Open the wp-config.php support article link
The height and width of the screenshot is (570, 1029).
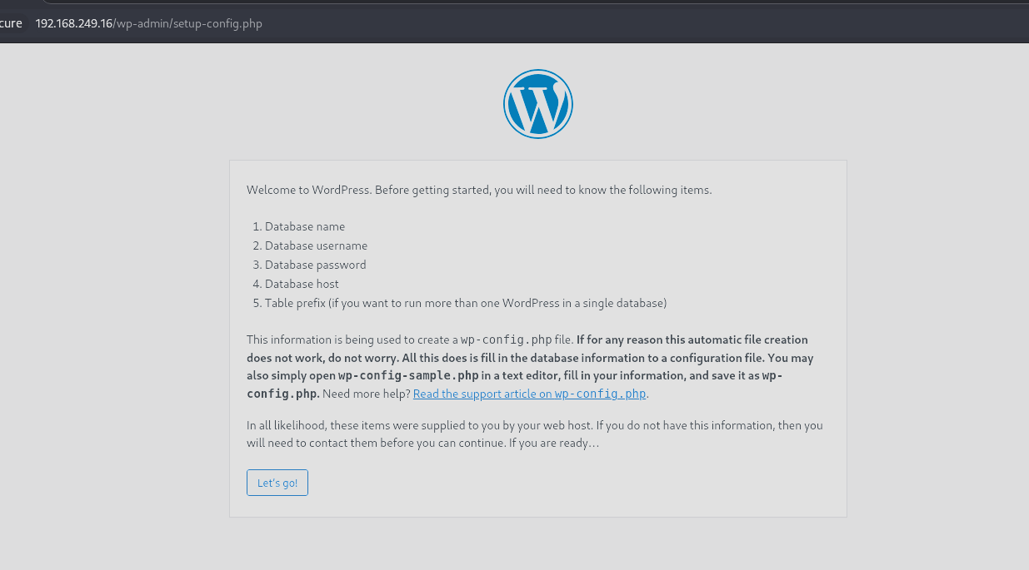point(530,394)
